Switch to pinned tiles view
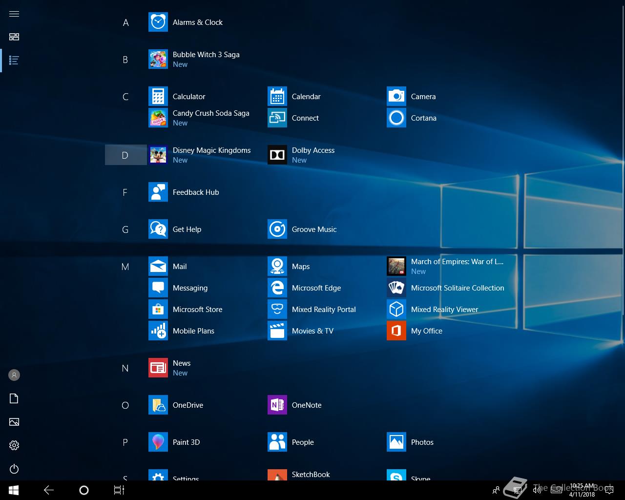 pos(14,37)
